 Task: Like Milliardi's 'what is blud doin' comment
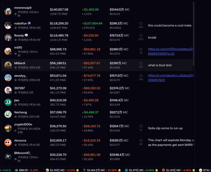(141, 63)
